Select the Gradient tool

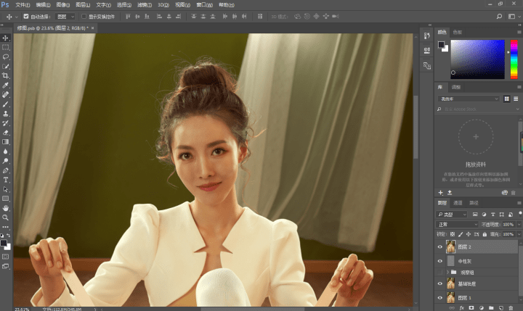coord(5,142)
